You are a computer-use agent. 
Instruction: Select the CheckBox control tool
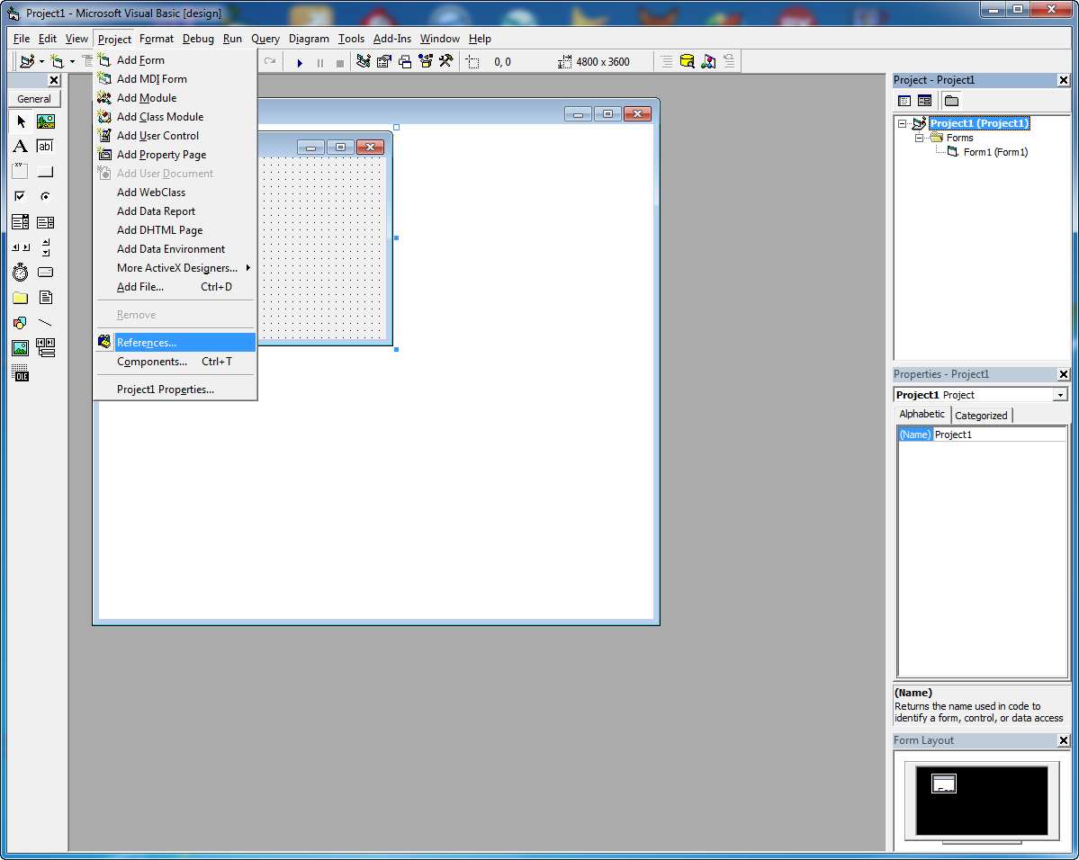coord(21,197)
